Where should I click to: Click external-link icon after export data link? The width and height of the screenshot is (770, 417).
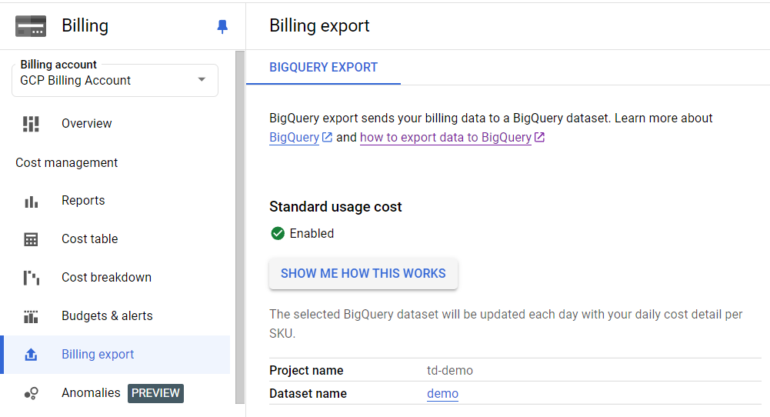(539, 137)
